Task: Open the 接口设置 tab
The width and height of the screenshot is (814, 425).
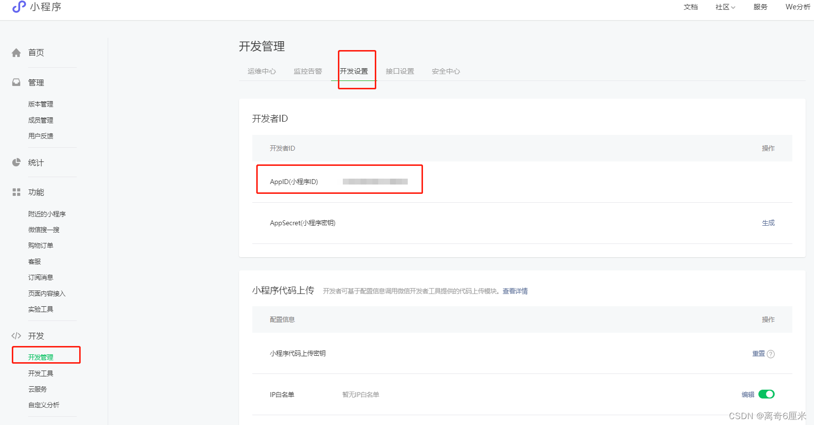Action: 400,71
